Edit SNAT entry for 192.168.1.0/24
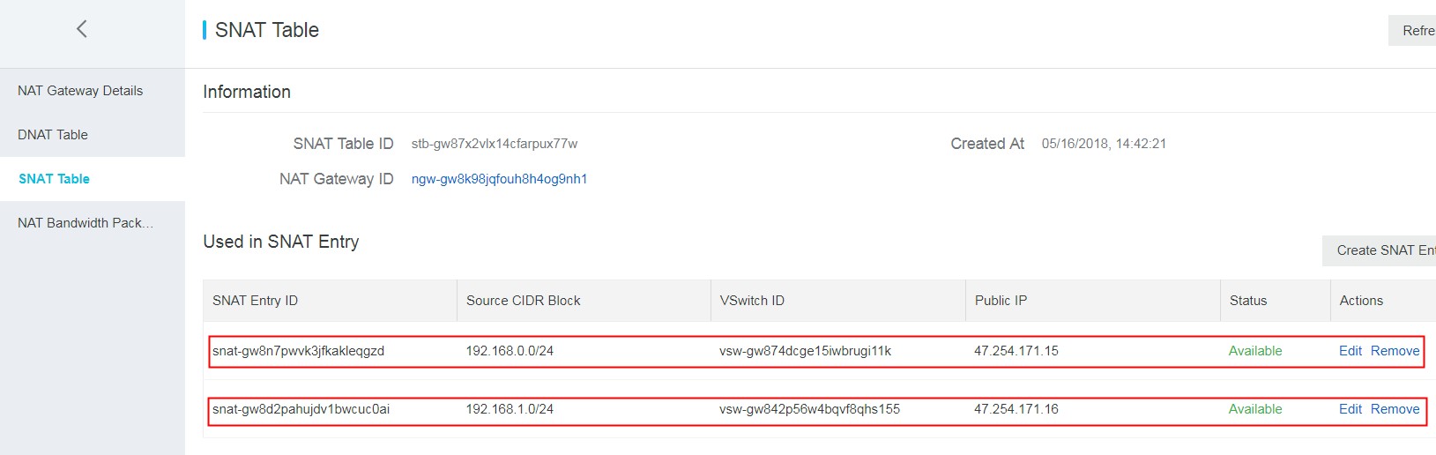1436x455 pixels. 1350,409
